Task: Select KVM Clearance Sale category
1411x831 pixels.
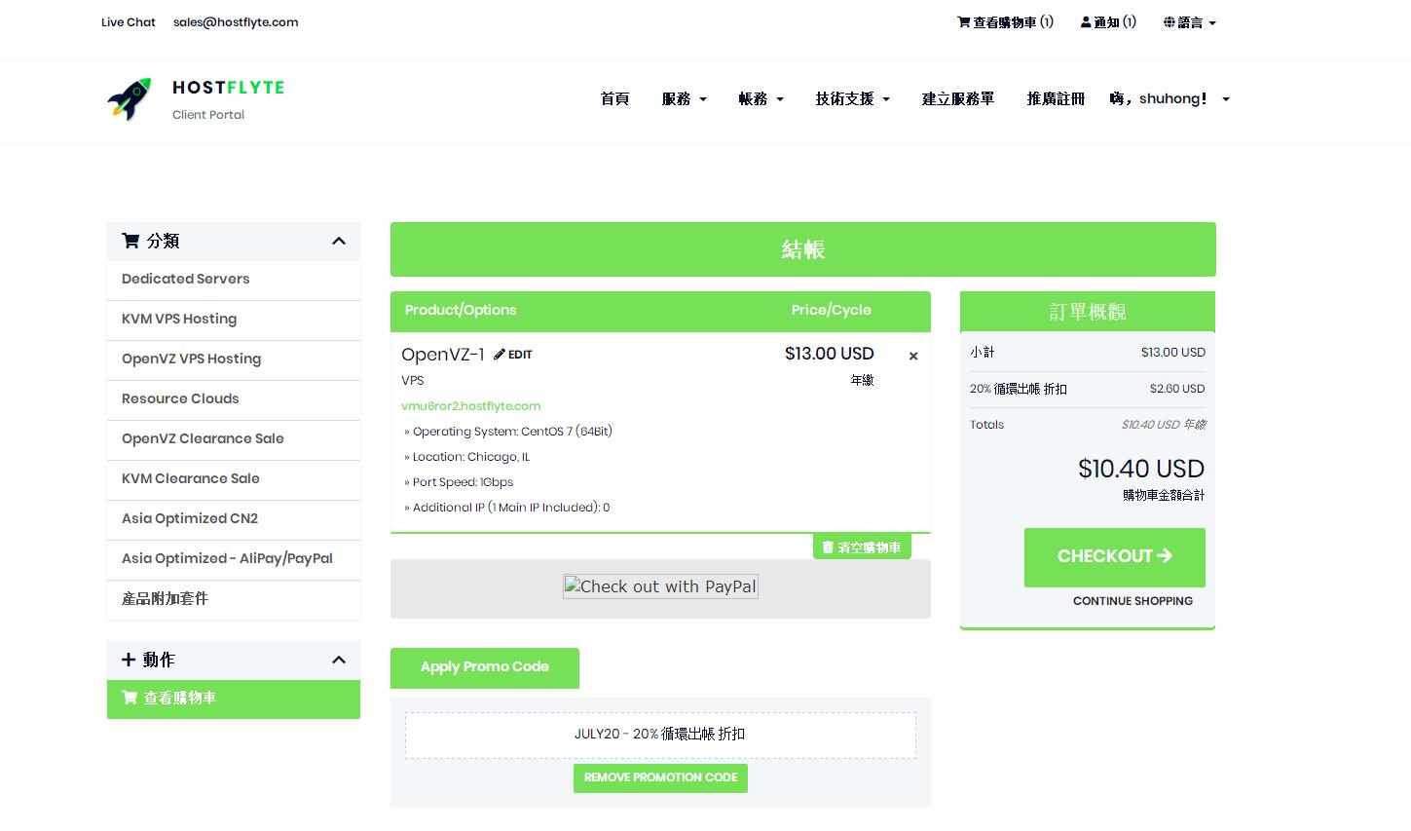Action: 234,479
